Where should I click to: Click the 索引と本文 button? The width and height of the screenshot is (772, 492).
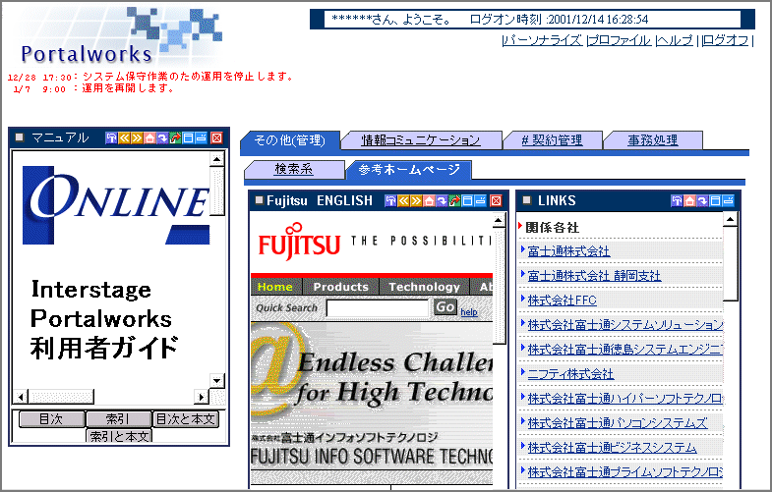pos(119,436)
